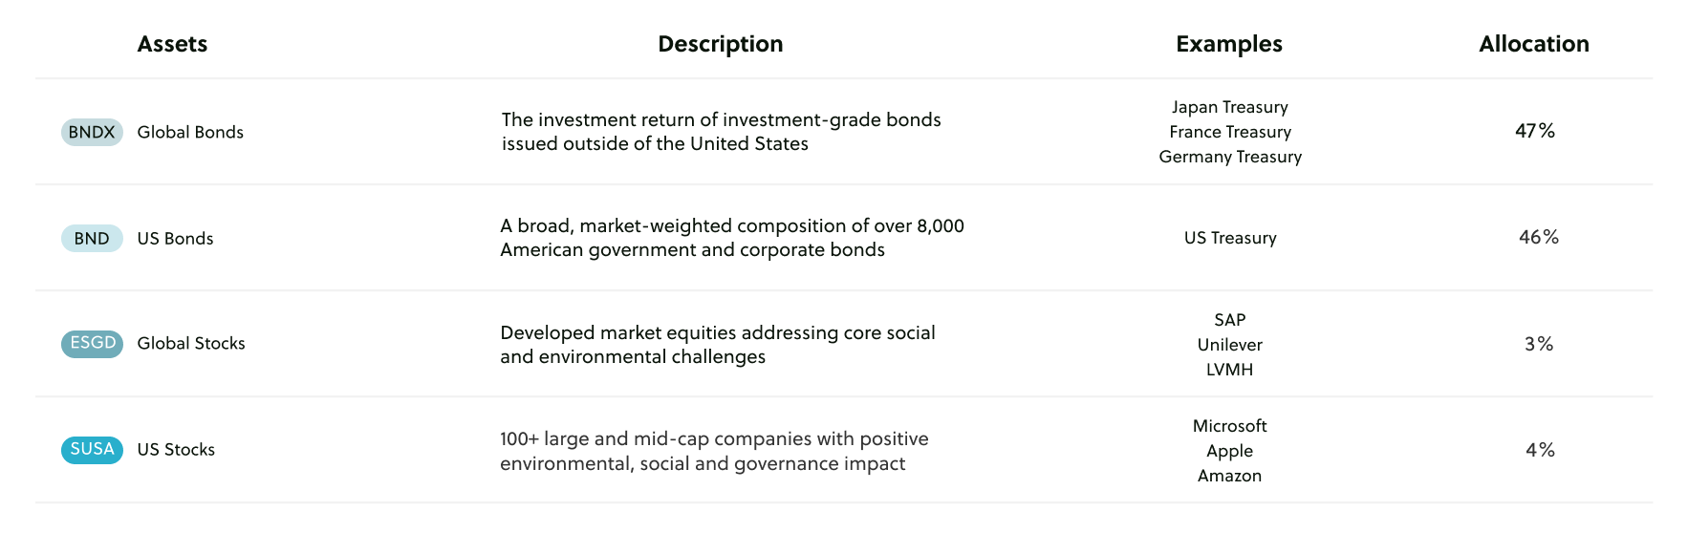Click the ESGD ticker badge
The image size is (1688, 533).
coord(92,343)
